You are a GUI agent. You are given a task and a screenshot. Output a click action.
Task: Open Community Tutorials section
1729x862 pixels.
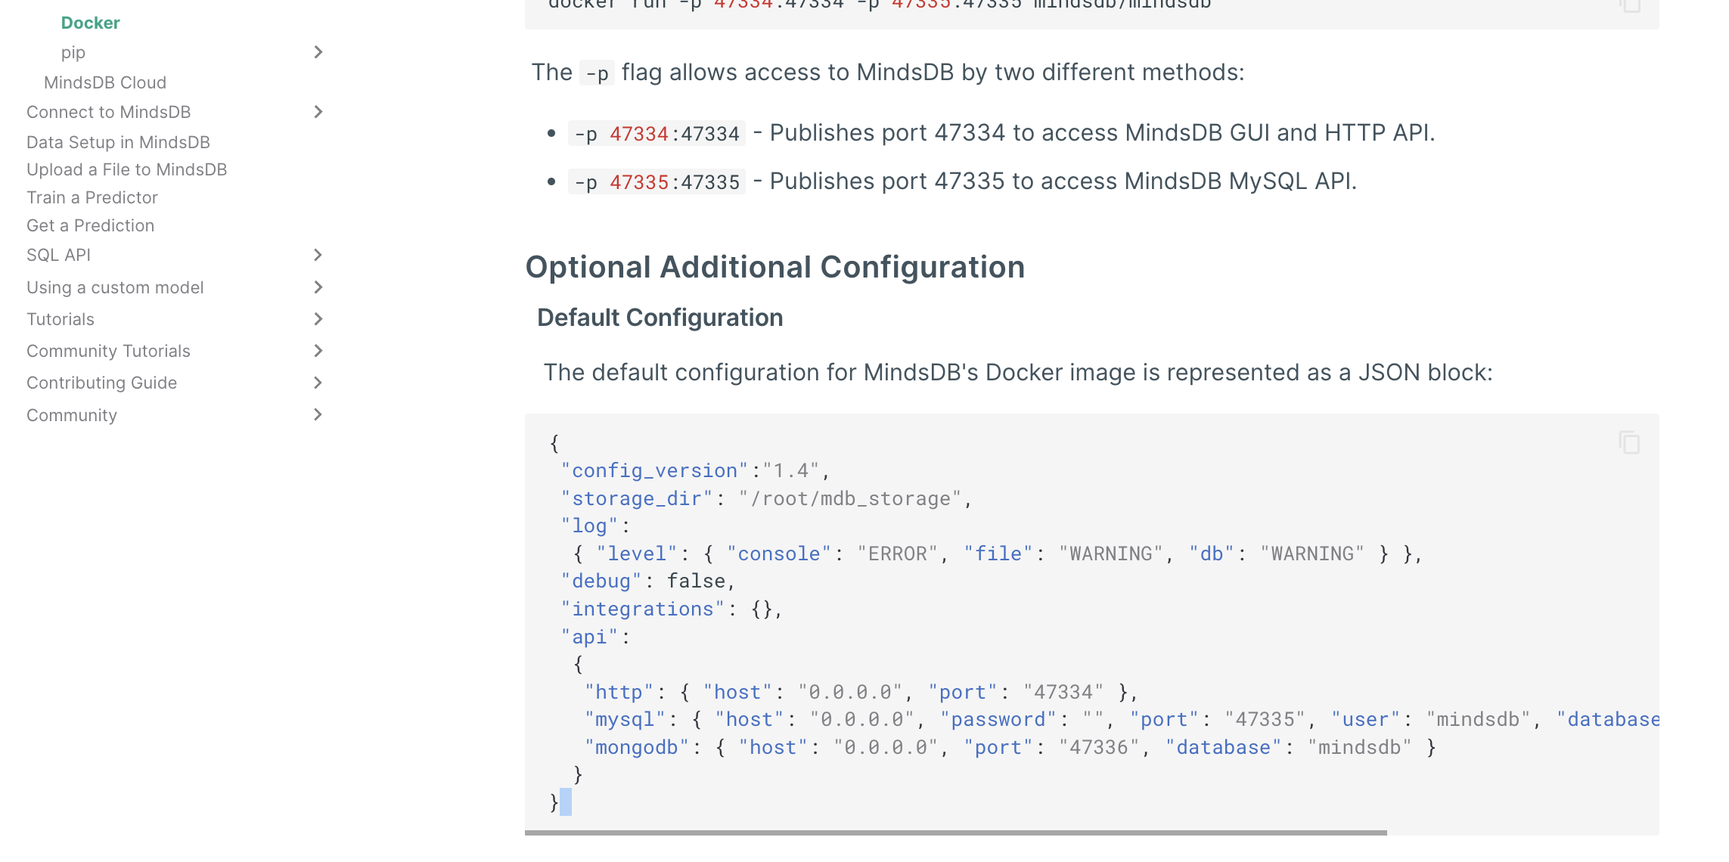[x=108, y=351]
